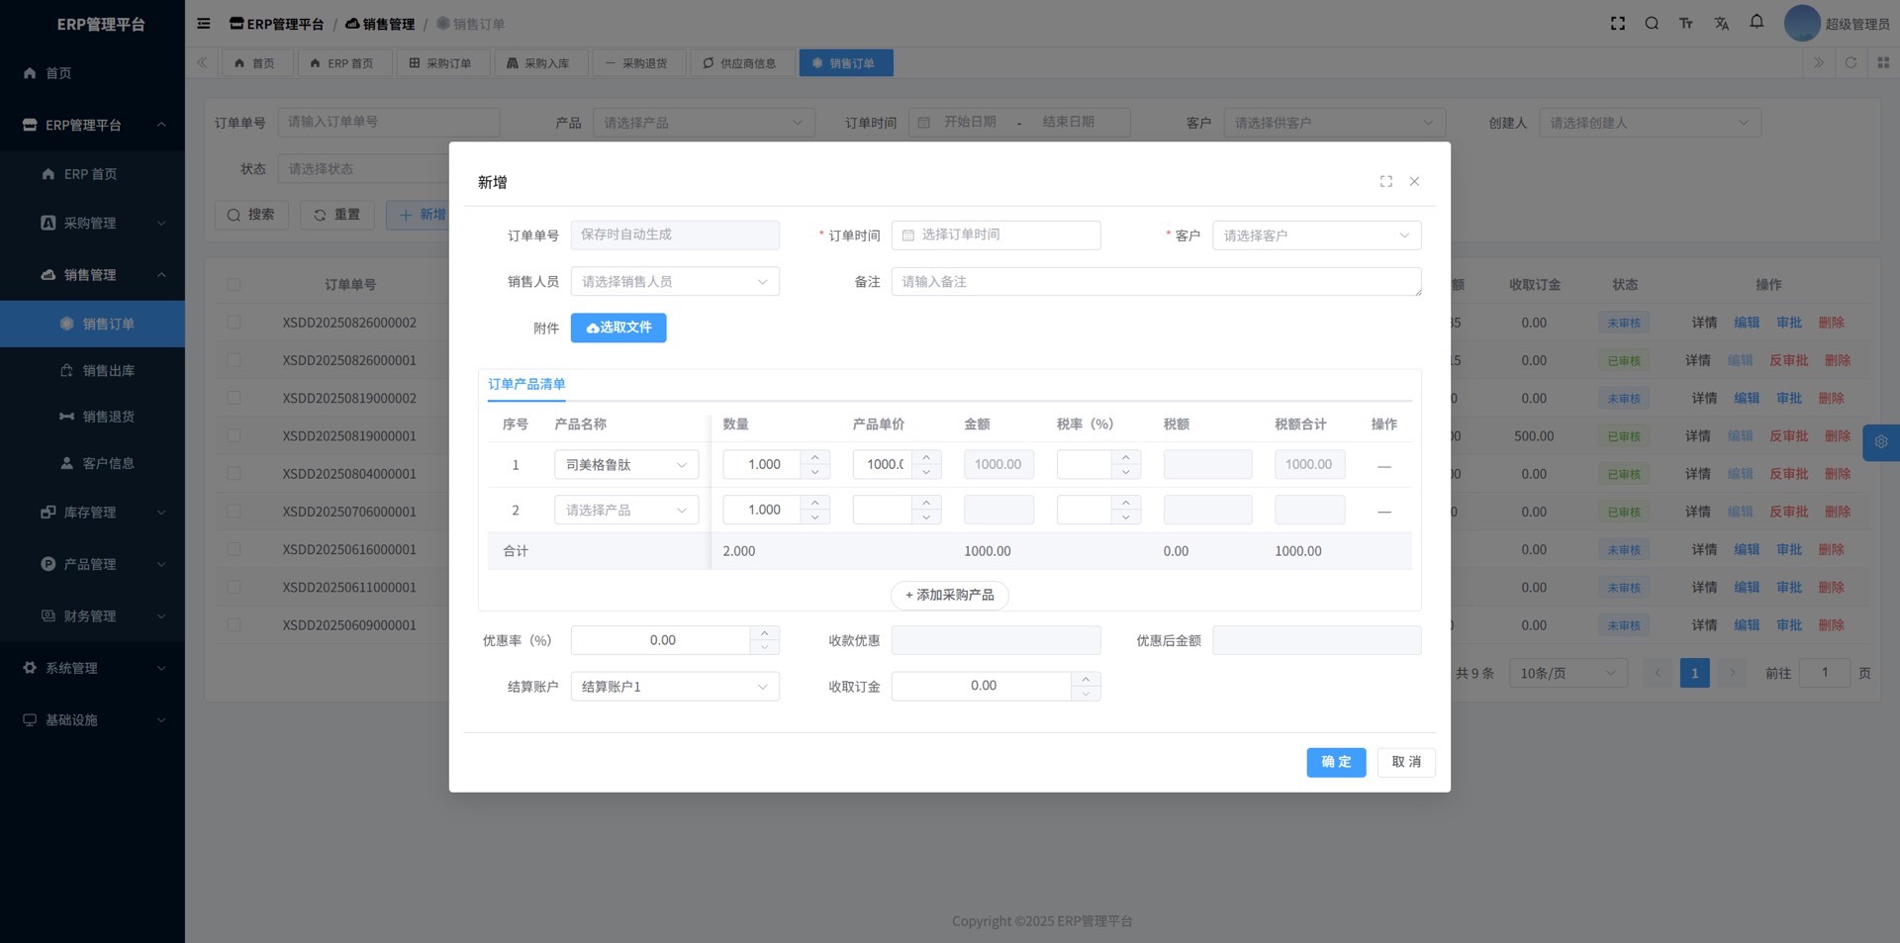Open the language translation icon
Viewport: 1900px width, 943px height.
click(x=1722, y=24)
